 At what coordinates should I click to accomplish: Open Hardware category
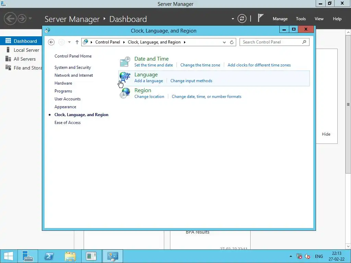63,83
